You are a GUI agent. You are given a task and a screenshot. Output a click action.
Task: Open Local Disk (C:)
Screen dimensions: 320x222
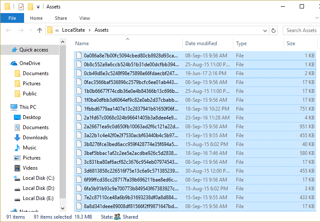34,178
